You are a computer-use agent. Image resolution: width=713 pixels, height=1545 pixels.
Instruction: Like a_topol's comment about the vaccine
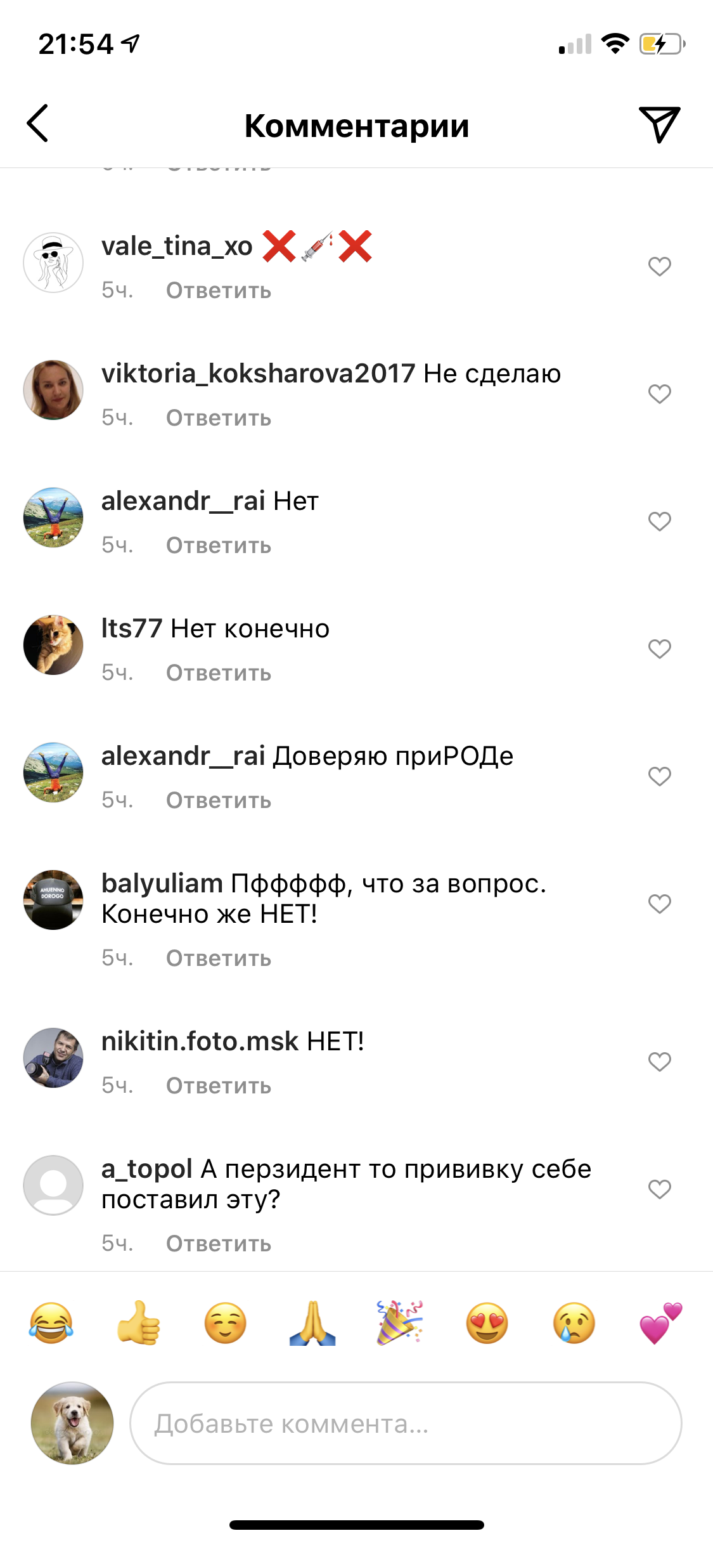tap(659, 1189)
